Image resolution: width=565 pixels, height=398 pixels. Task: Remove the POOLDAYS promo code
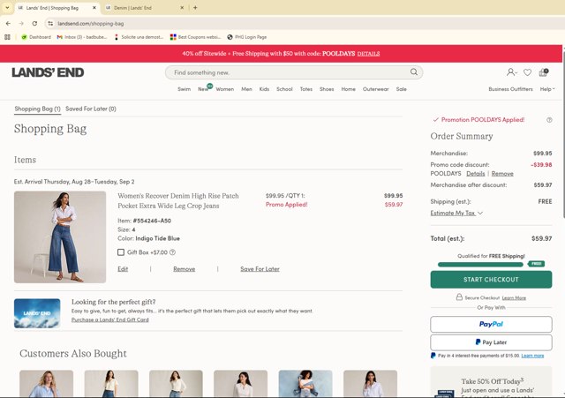pyautogui.click(x=502, y=174)
